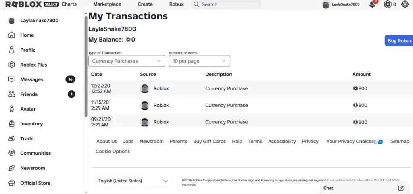Viewport: 413px width, 194px height.
Task: Click the Profile person icon in sidebar
Action: 12,50
